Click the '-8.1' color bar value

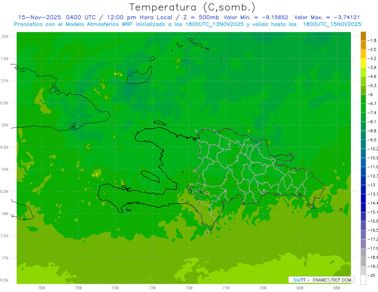pyautogui.click(x=372, y=122)
